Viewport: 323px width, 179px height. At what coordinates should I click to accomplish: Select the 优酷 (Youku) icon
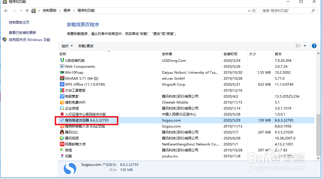62,156
